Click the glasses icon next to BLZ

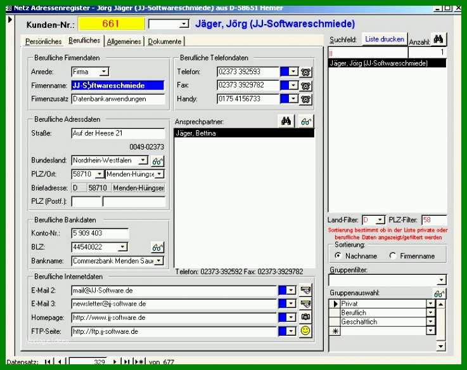coord(157,247)
